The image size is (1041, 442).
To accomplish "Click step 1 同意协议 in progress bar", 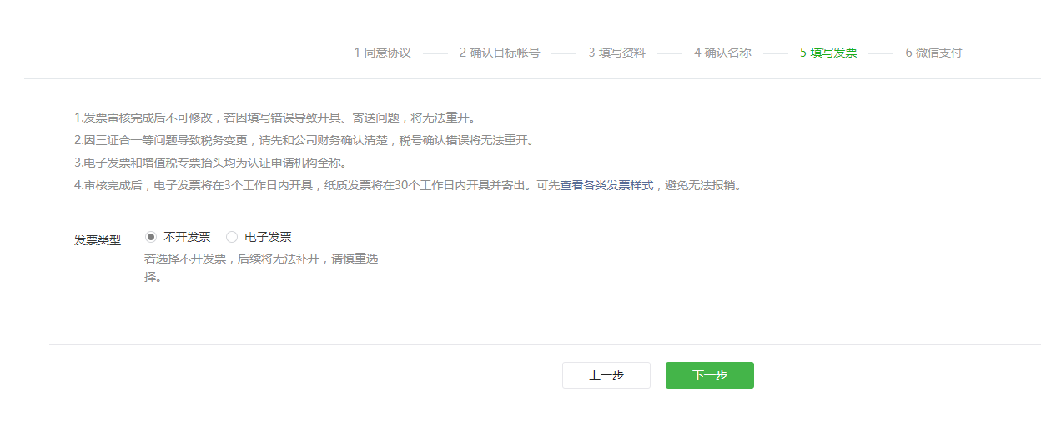I will (x=383, y=53).
